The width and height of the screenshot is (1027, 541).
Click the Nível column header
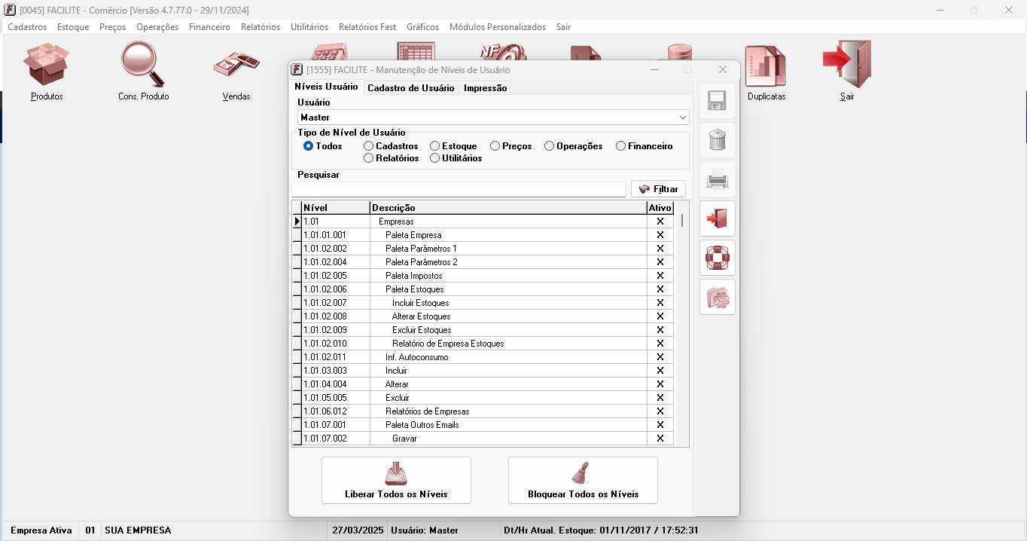click(335, 207)
